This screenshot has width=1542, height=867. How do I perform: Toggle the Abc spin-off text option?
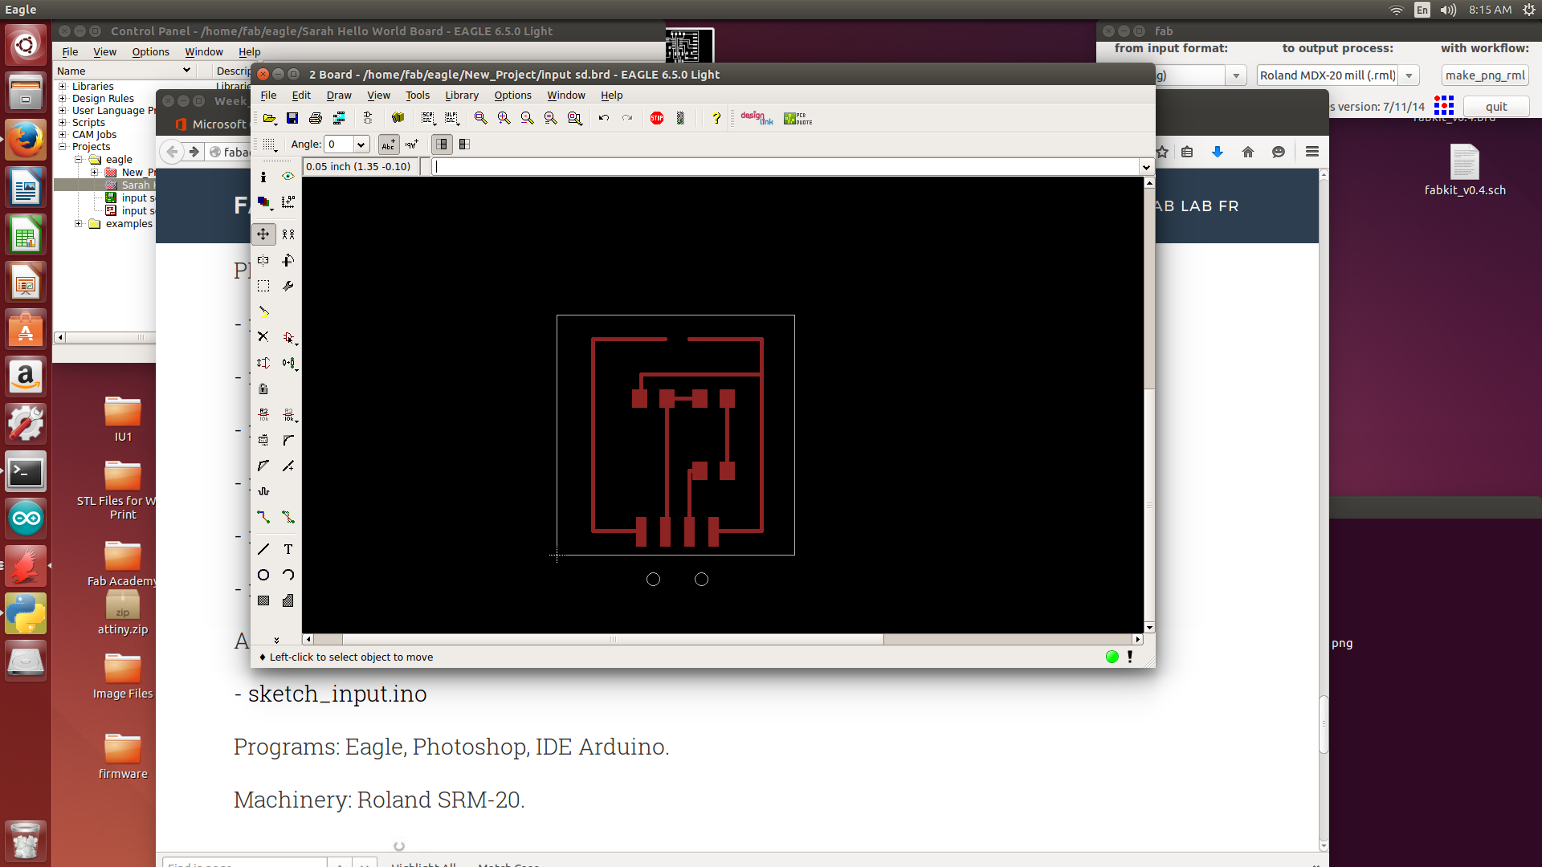click(389, 144)
